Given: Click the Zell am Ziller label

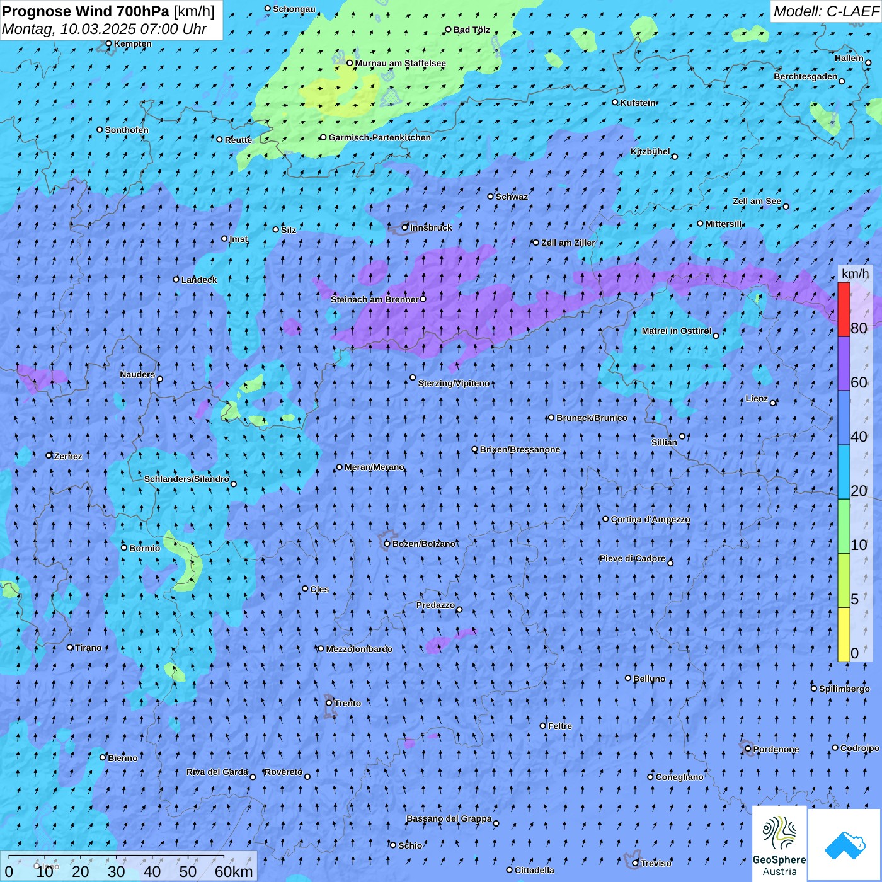Looking at the screenshot, I should [x=568, y=243].
